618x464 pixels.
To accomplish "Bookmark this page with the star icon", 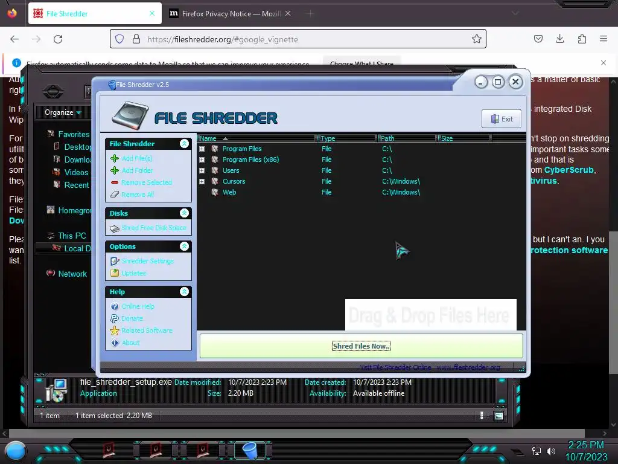I will (477, 39).
